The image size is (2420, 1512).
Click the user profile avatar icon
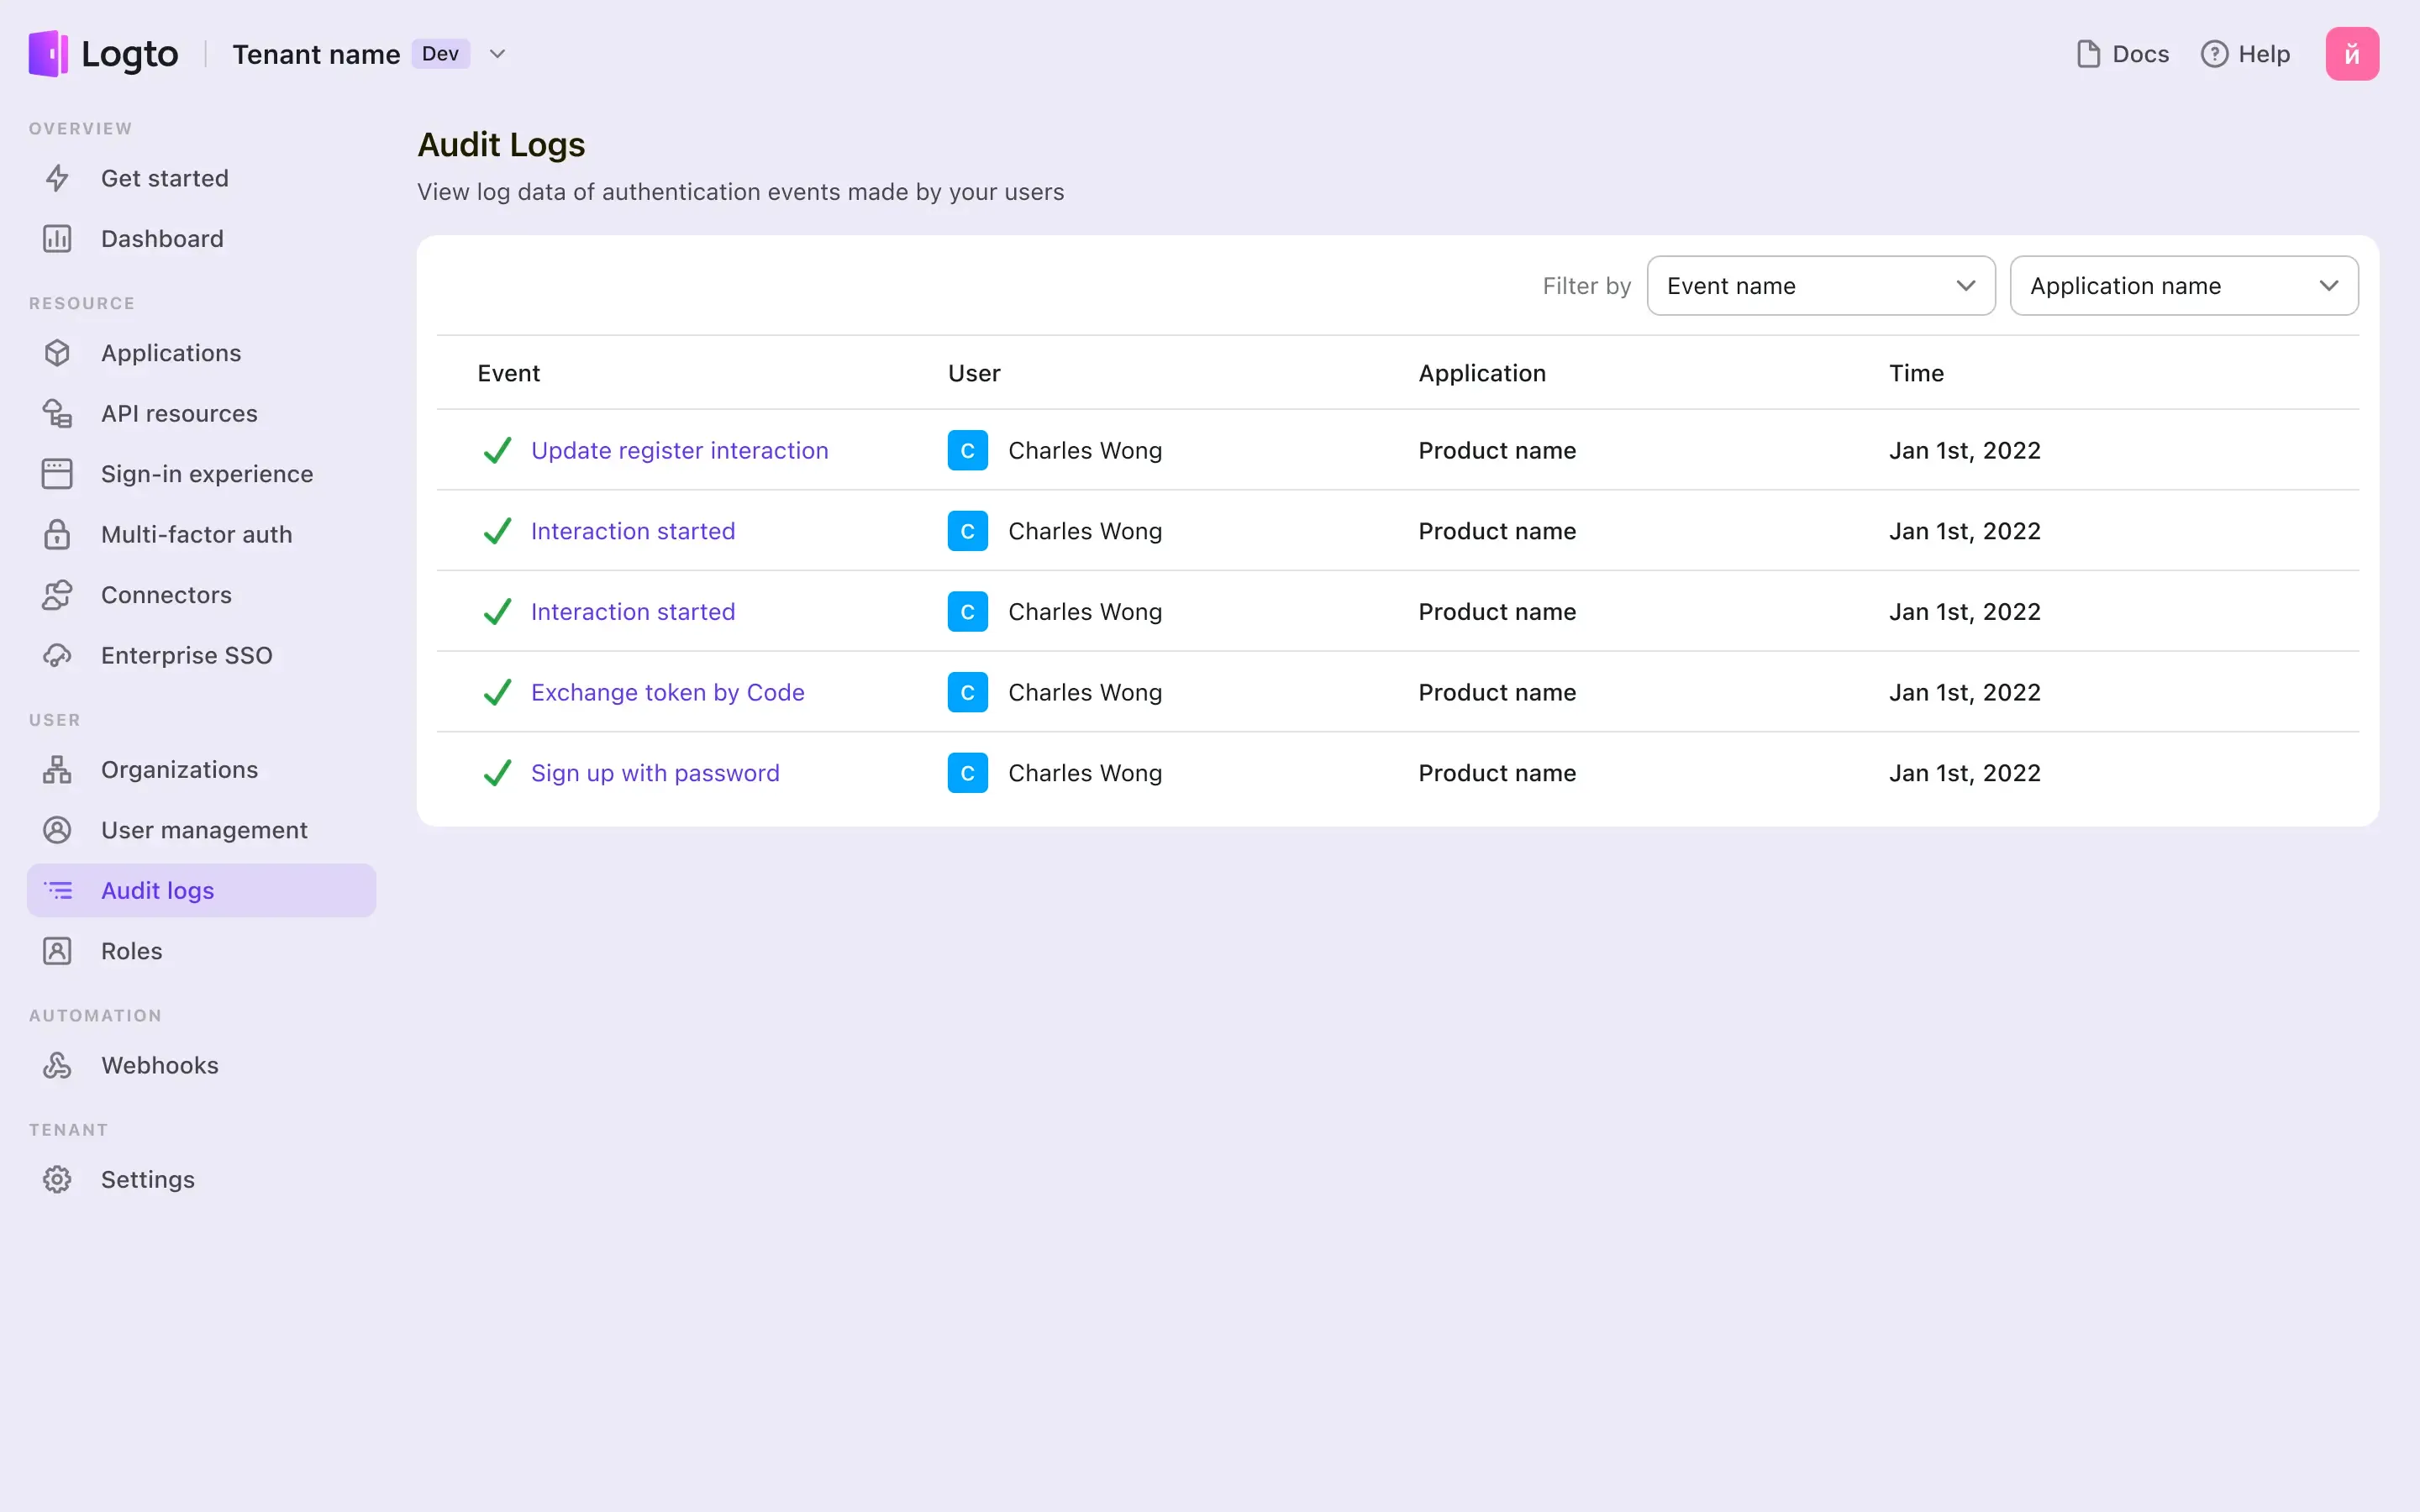[2352, 54]
